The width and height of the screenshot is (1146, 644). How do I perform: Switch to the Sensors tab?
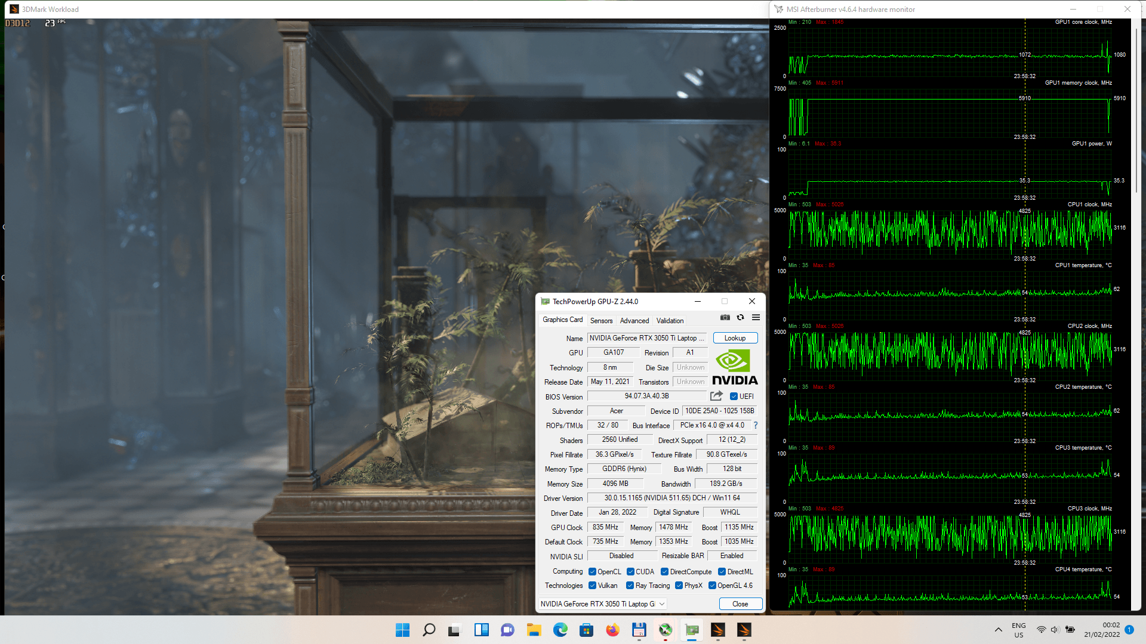[x=601, y=321]
